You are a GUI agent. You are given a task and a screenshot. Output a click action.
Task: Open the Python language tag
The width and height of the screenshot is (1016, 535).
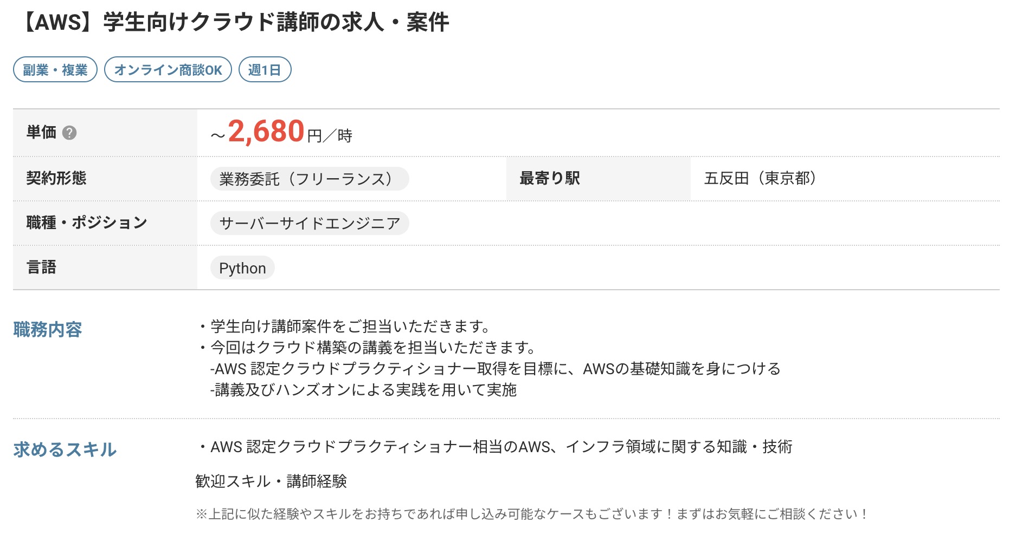(242, 268)
